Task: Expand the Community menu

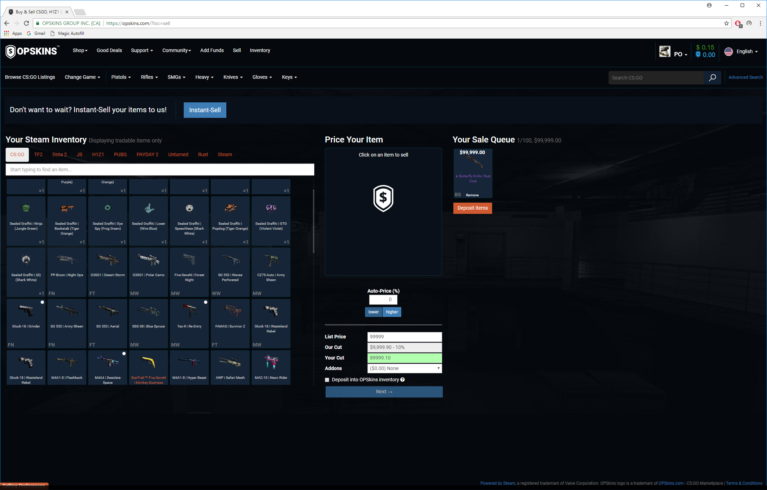Action: pyautogui.click(x=176, y=50)
